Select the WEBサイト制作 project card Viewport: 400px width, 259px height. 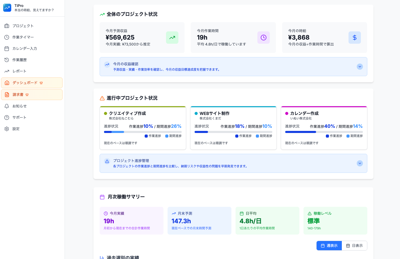point(233,128)
